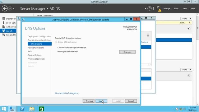Open Domain Controller Options wizard step
The height and width of the screenshot is (112, 199).
pyautogui.click(x=39, y=40)
